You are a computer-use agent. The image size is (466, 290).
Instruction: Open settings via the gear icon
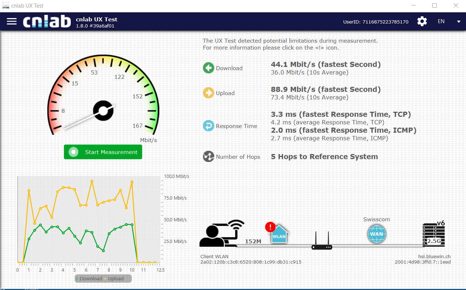[x=422, y=21]
